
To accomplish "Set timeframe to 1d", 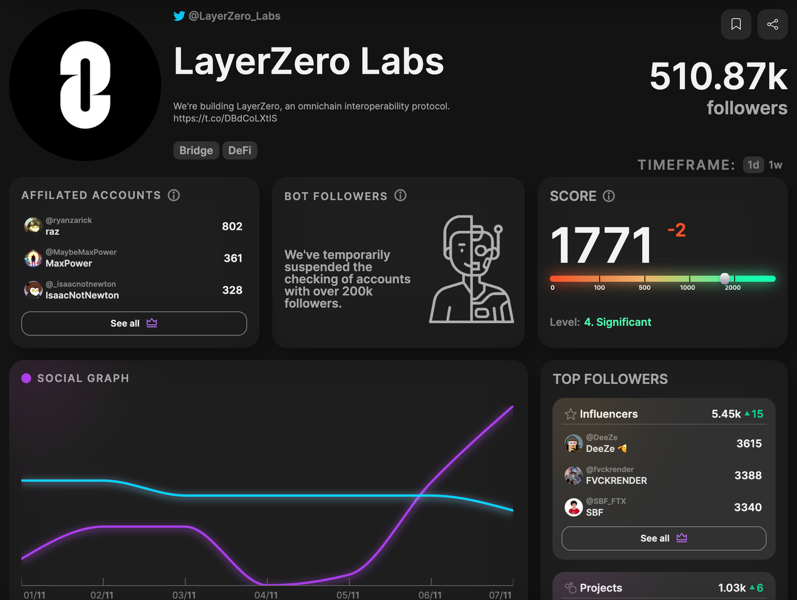I will tap(753, 165).
